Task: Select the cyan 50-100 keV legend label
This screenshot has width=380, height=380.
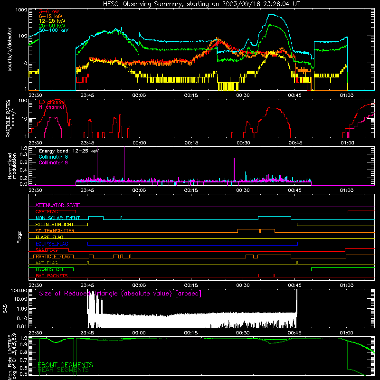Action: pos(54,30)
